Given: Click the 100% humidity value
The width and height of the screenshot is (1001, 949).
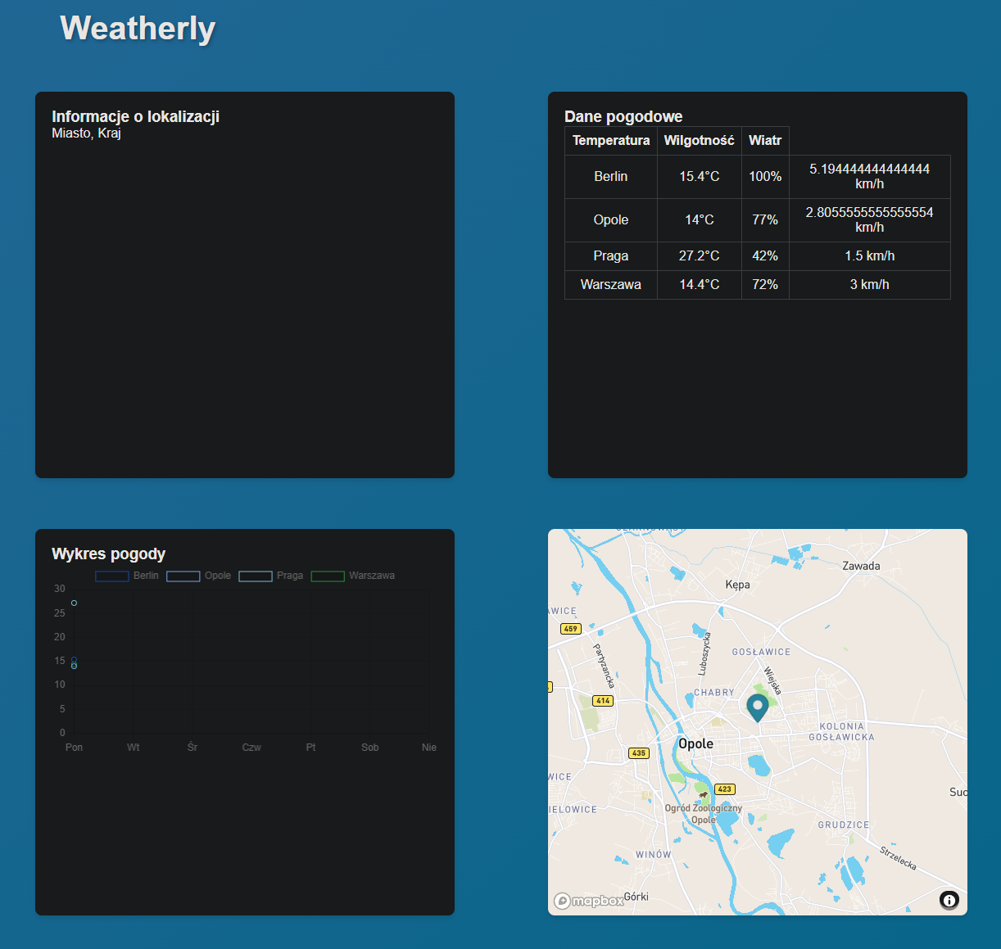Looking at the screenshot, I should click(x=765, y=177).
